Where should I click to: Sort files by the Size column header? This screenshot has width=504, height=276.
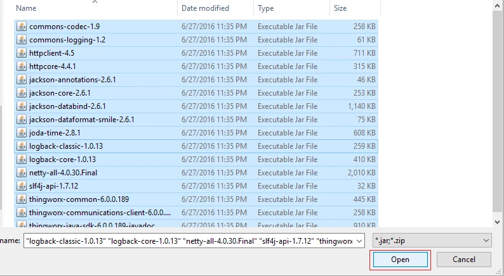(x=340, y=8)
